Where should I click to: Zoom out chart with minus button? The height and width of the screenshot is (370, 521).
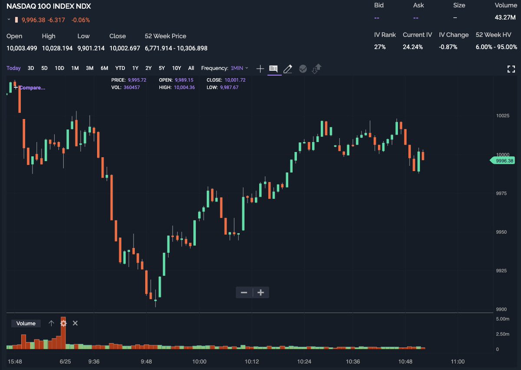pos(244,293)
